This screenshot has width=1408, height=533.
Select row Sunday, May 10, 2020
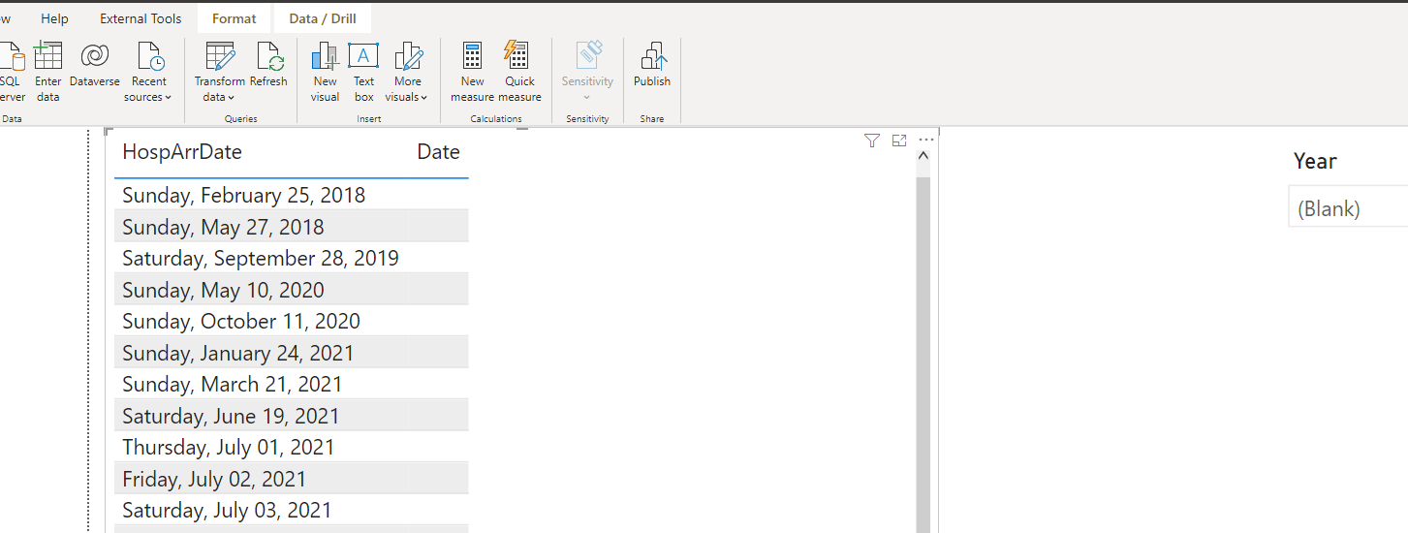click(292, 290)
